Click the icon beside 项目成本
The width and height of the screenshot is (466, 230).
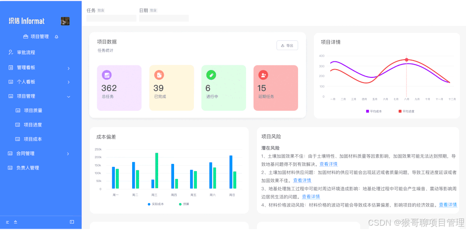18,139
